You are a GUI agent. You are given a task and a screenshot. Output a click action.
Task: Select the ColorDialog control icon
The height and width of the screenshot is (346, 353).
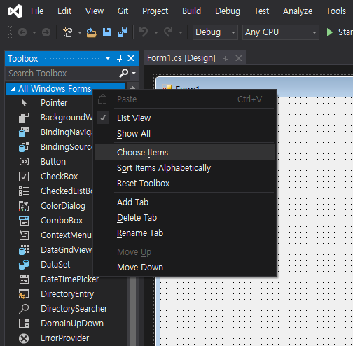click(x=24, y=206)
